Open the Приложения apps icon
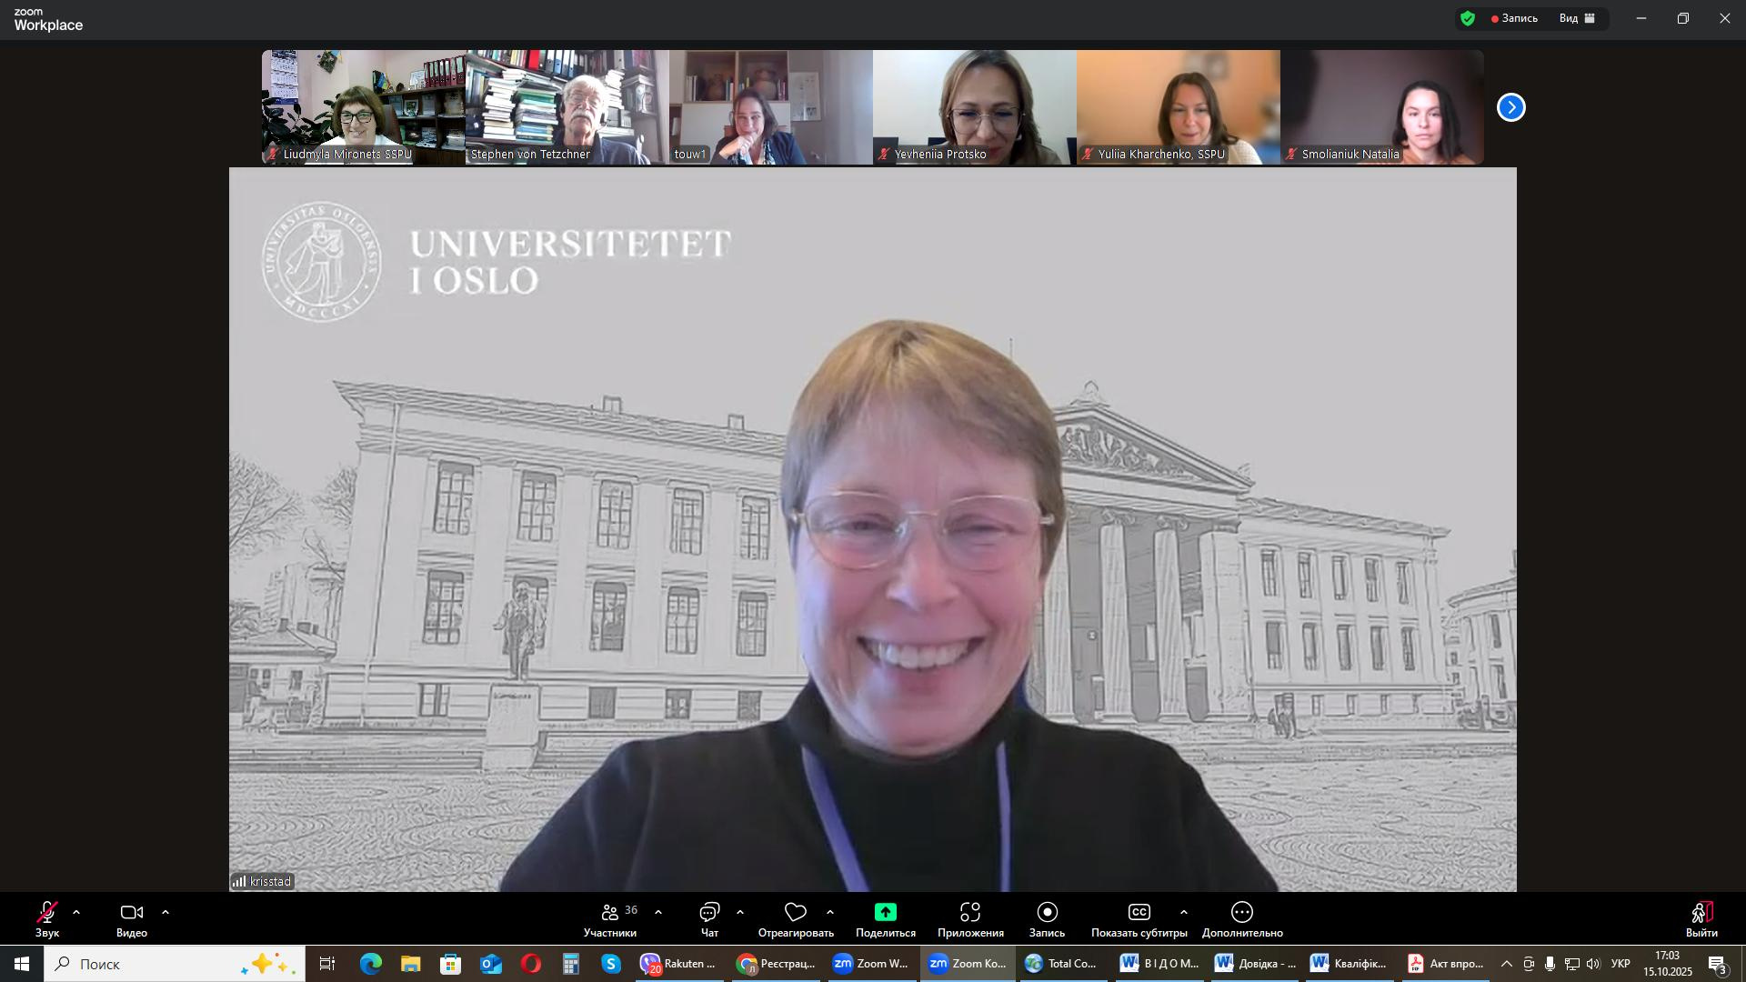1746x982 pixels. click(970, 914)
